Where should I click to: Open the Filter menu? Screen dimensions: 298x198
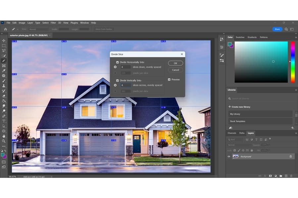tap(53, 23)
